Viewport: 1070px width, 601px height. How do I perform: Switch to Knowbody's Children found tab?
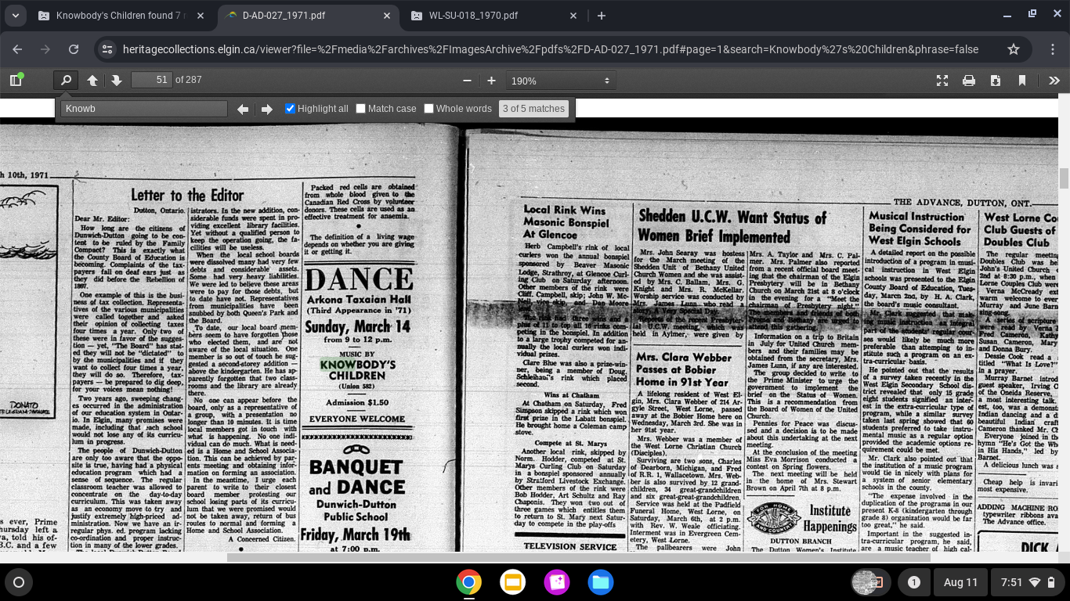119,16
